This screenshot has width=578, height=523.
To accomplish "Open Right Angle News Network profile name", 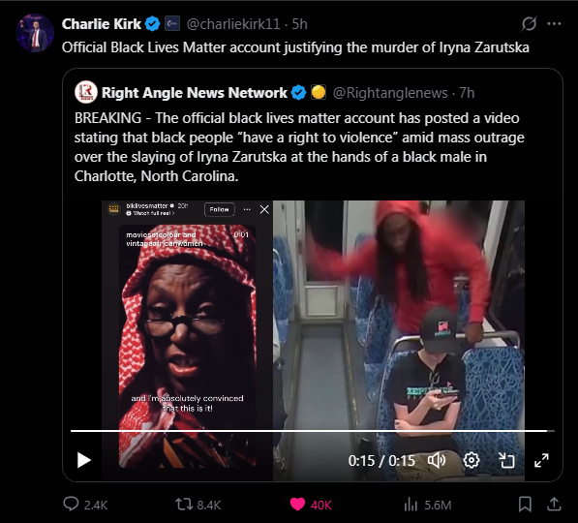I will pos(195,93).
